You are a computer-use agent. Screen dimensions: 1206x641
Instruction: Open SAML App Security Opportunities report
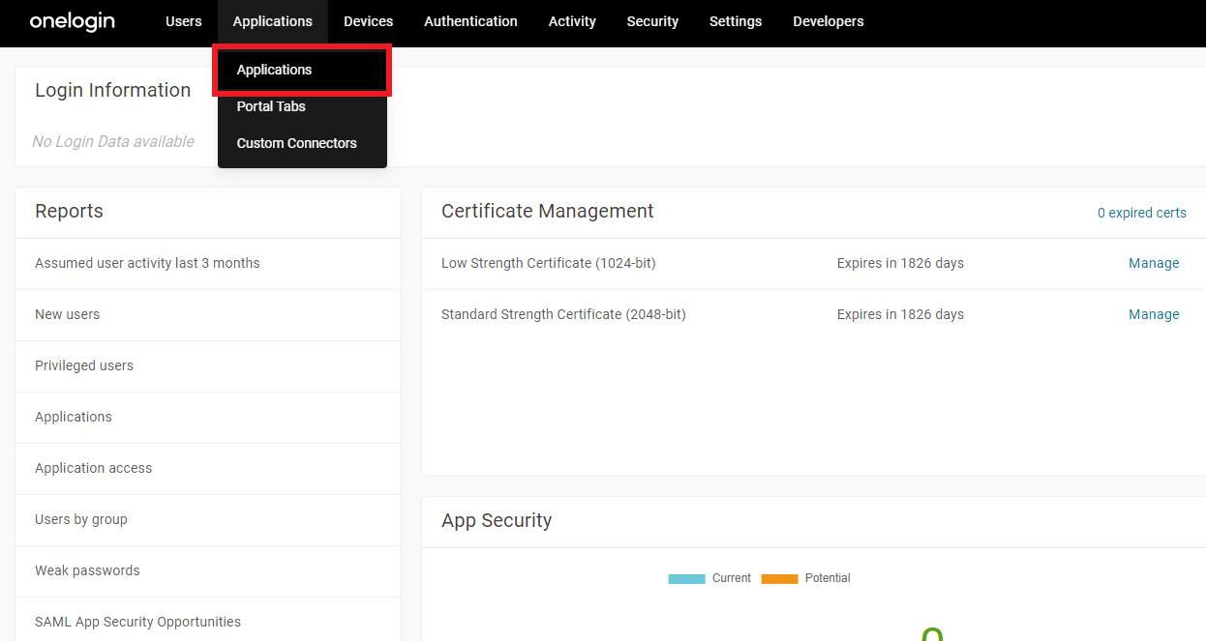pyautogui.click(x=137, y=622)
